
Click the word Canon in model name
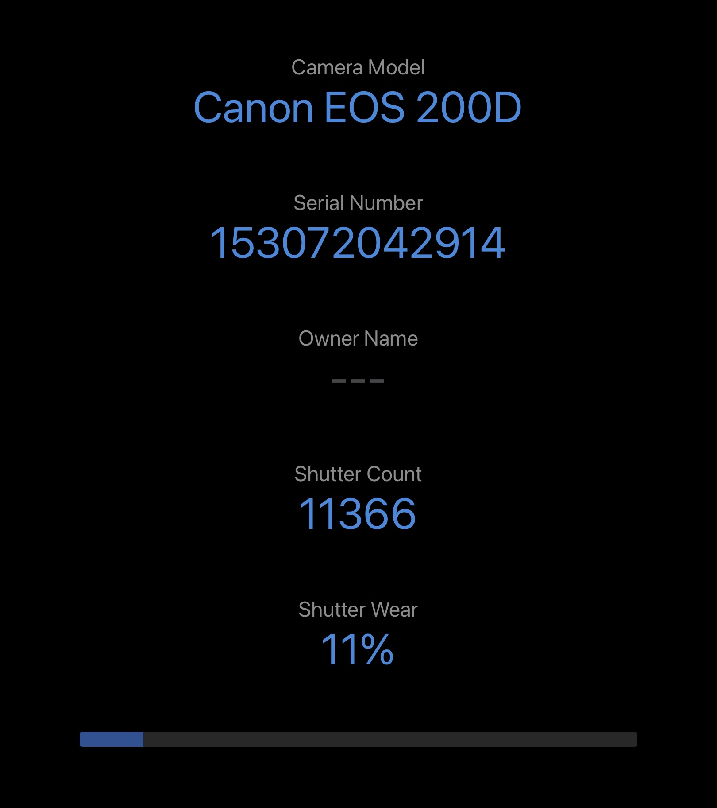coord(253,108)
